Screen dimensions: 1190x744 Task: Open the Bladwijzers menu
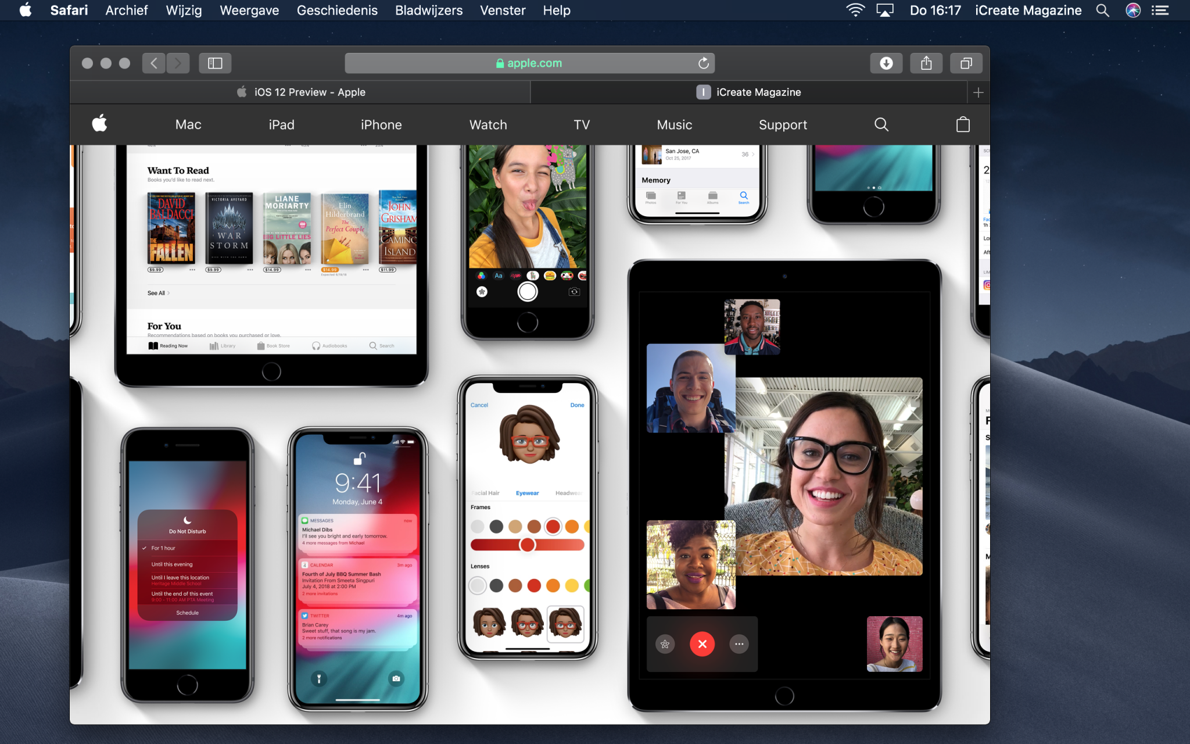point(429,10)
